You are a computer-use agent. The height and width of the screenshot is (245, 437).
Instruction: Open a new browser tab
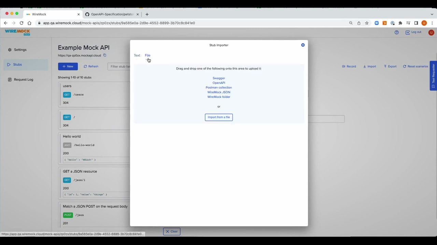click(147, 14)
